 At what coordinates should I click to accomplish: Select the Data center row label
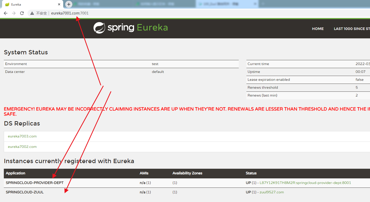(15, 72)
